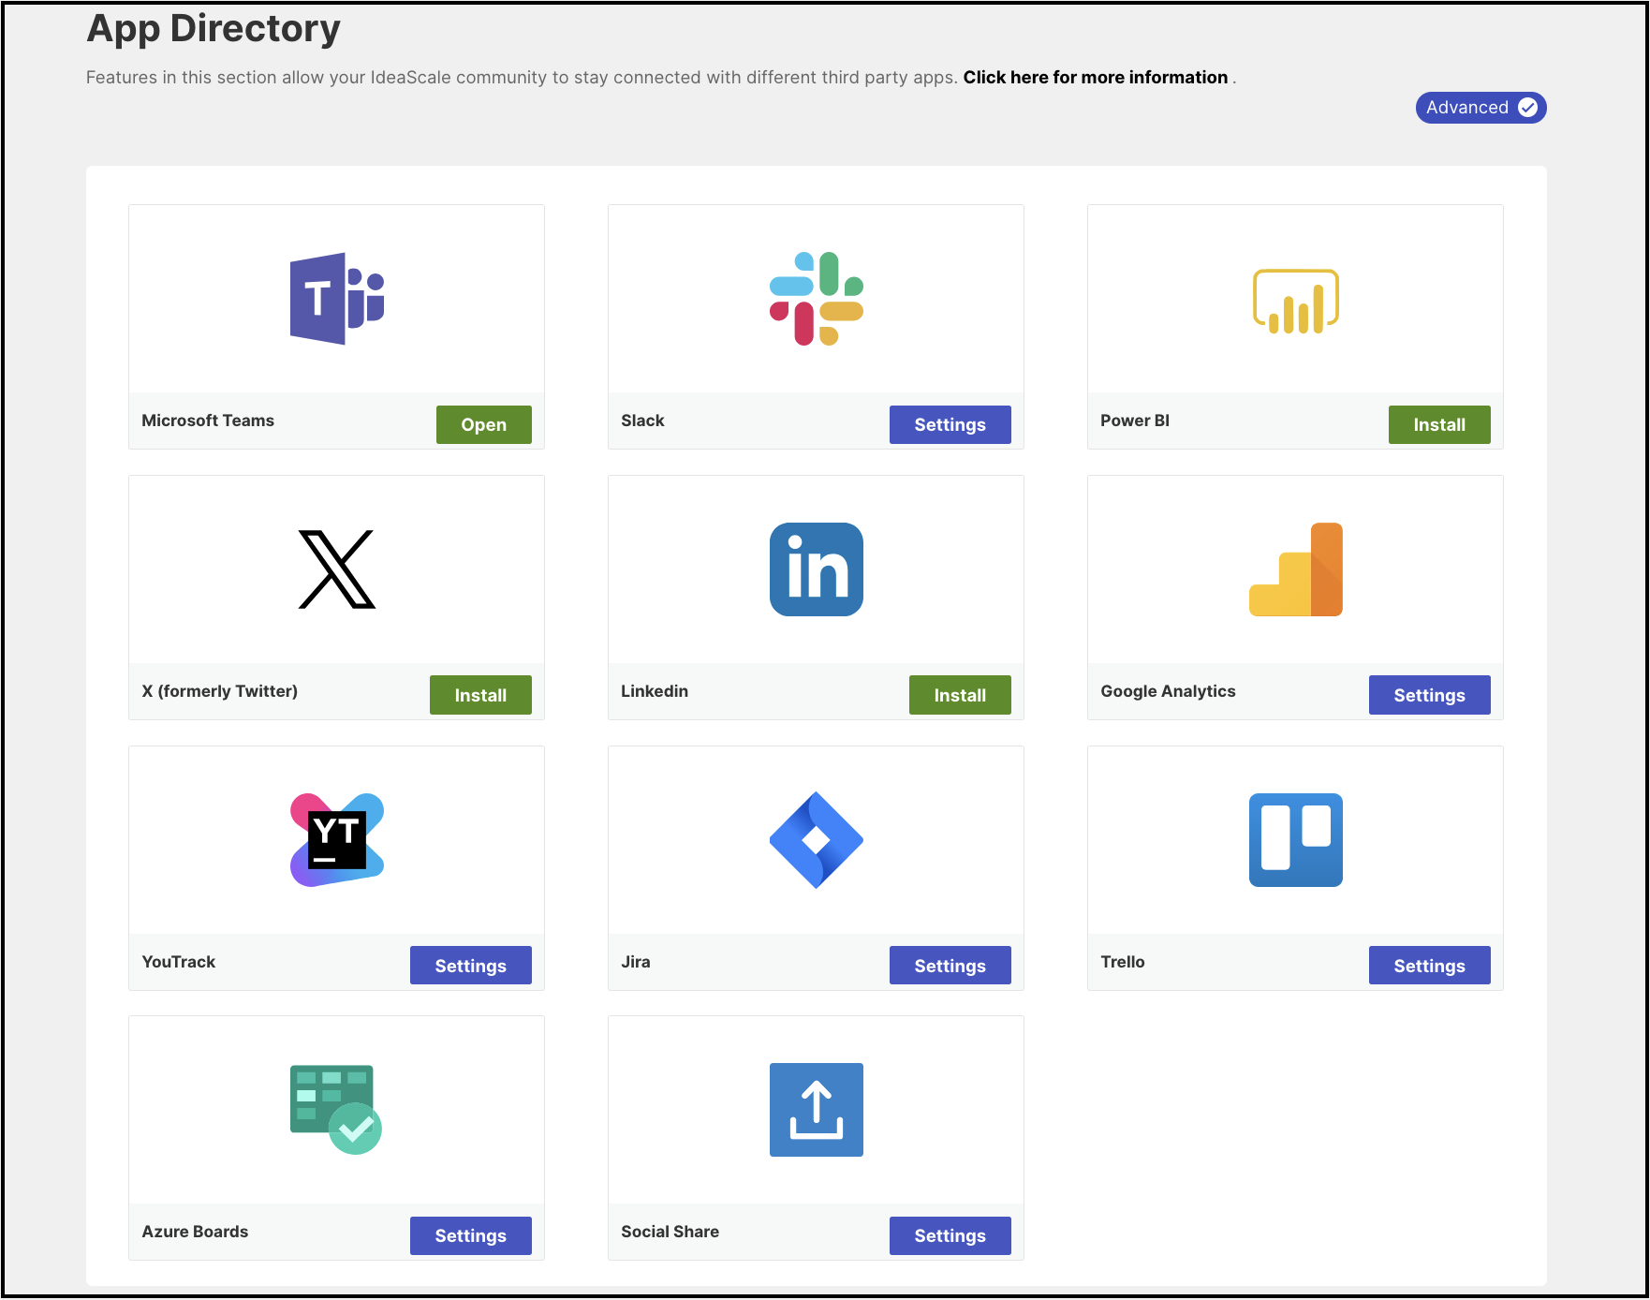
Task: Follow 'Click here for more information' link
Action: point(1096,78)
